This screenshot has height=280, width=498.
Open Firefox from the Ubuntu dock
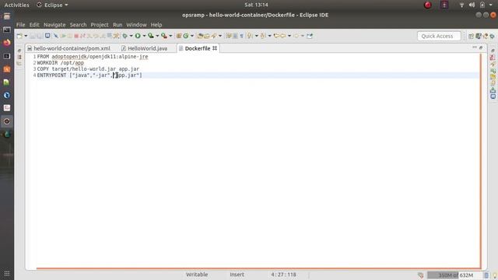click(x=7, y=43)
